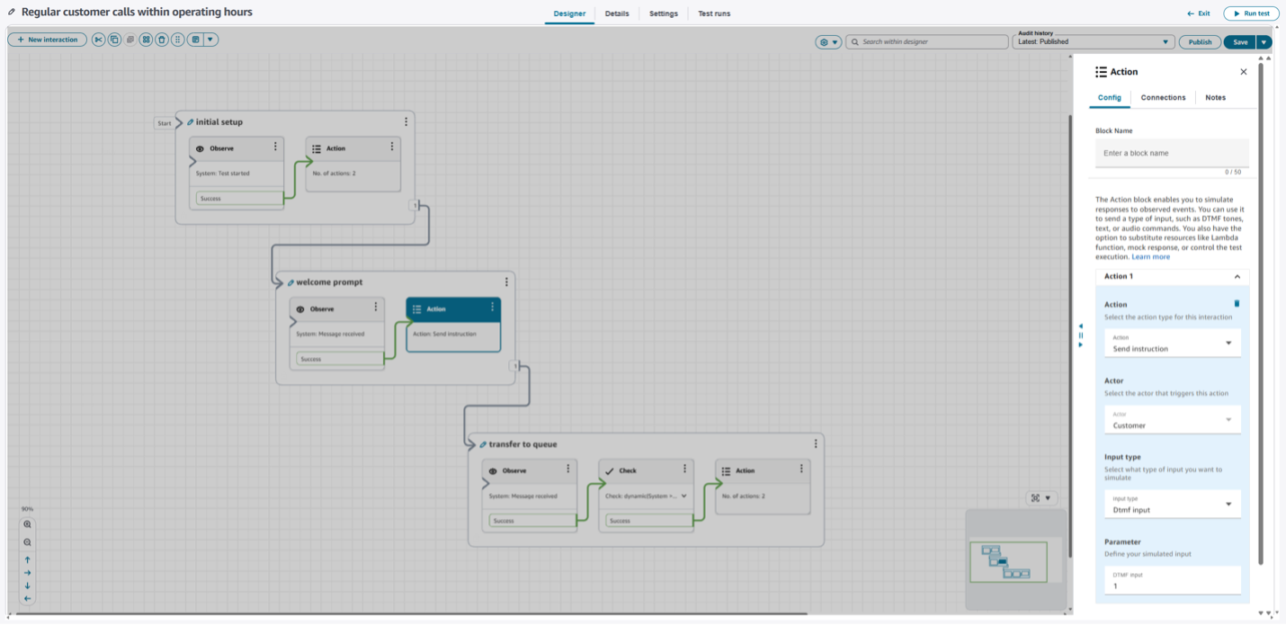1286x626 pixels.
Task: Click the Publish button
Action: tap(1200, 42)
